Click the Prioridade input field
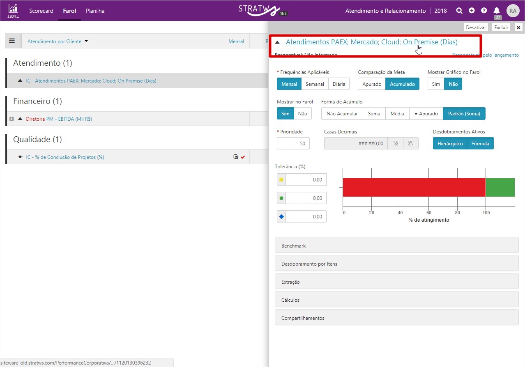The height and width of the screenshot is (367, 525). click(293, 143)
